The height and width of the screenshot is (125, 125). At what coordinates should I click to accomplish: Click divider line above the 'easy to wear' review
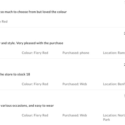point(63,90)
